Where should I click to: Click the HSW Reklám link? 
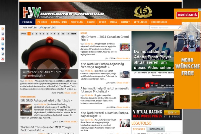[29, 27]
